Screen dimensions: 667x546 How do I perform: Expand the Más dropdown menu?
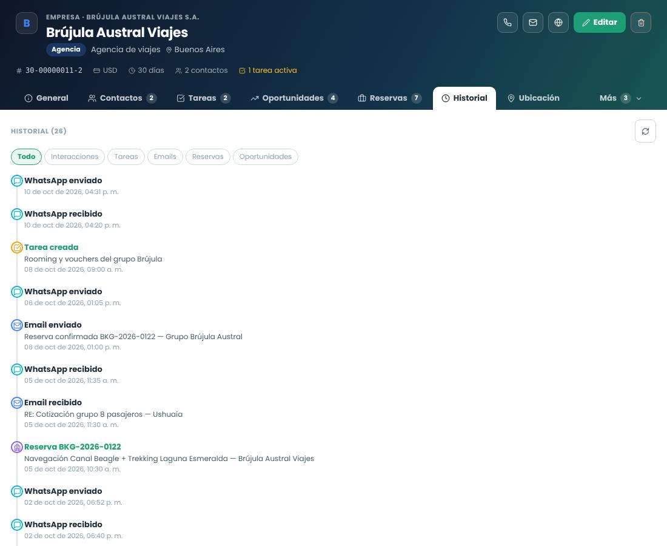(x=620, y=98)
